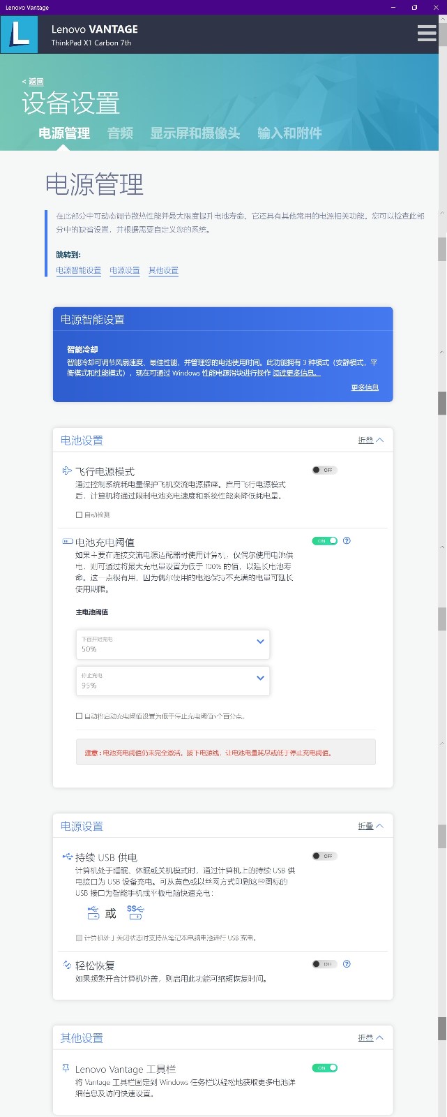Turn off the 电池充电阈值 switch
Screen dimensions: 447x1117
[x=324, y=540]
